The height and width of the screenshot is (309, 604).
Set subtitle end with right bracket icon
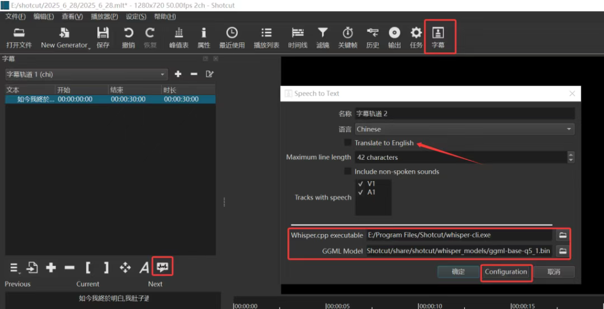pyautogui.click(x=106, y=267)
